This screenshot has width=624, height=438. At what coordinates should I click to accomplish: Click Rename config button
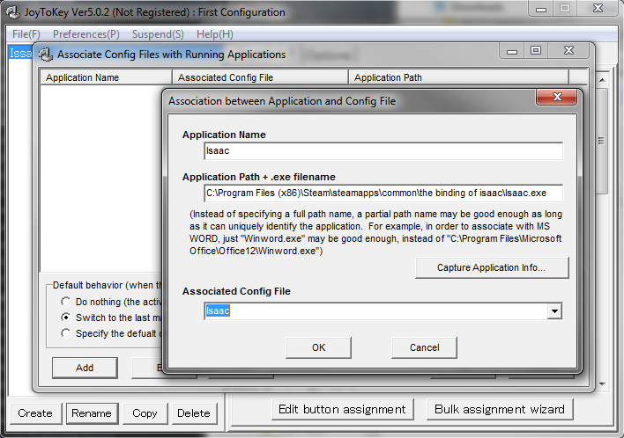point(92,413)
